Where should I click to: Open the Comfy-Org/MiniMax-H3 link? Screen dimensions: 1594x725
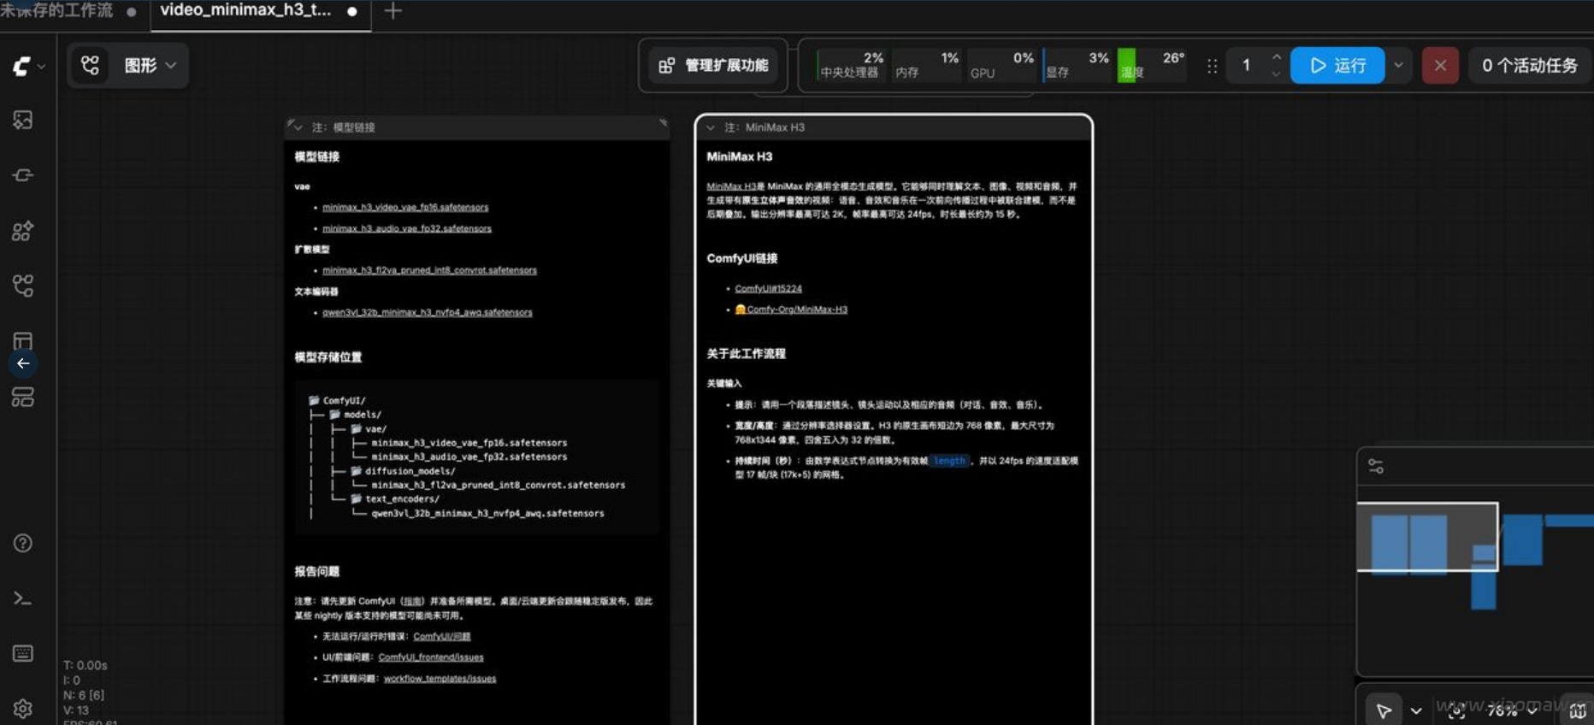coord(792,309)
